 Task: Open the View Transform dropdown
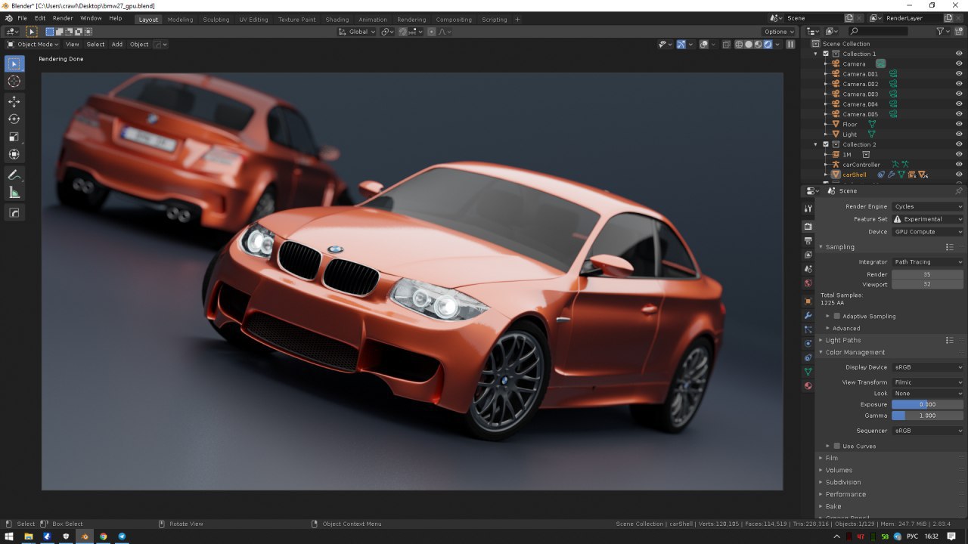pos(928,382)
